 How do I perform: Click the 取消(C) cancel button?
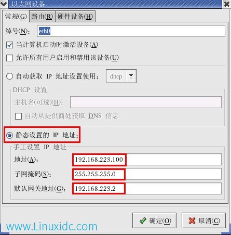tap(203, 220)
